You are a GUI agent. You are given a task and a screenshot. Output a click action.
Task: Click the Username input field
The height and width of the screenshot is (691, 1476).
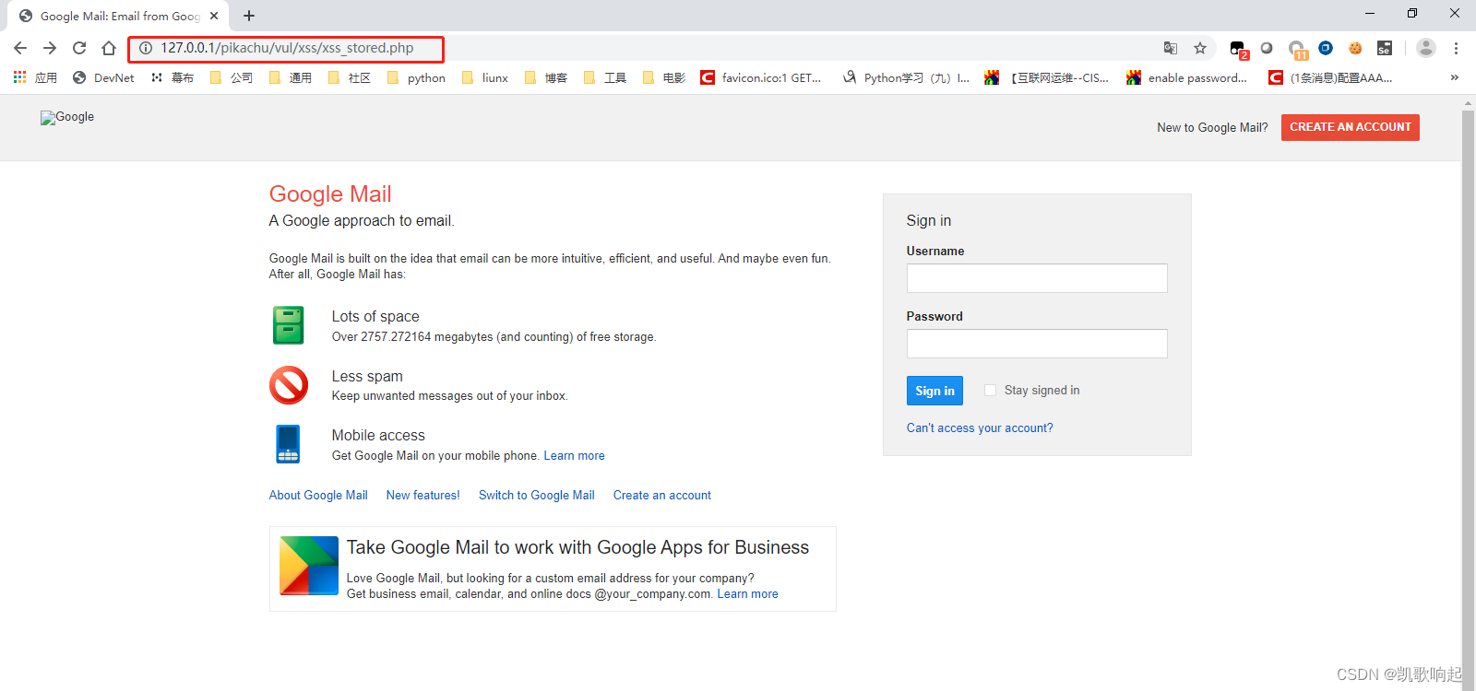point(1037,278)
